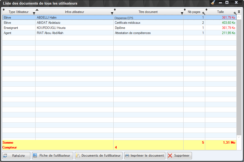The height and width of the screenshot is (162, 244).
Task: Open filter funnel on Type Utilisateur column
Action: 34,13
